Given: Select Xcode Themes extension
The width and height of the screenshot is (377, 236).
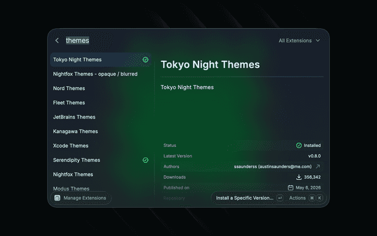Looking at the screenshot, I should point(101,146).
